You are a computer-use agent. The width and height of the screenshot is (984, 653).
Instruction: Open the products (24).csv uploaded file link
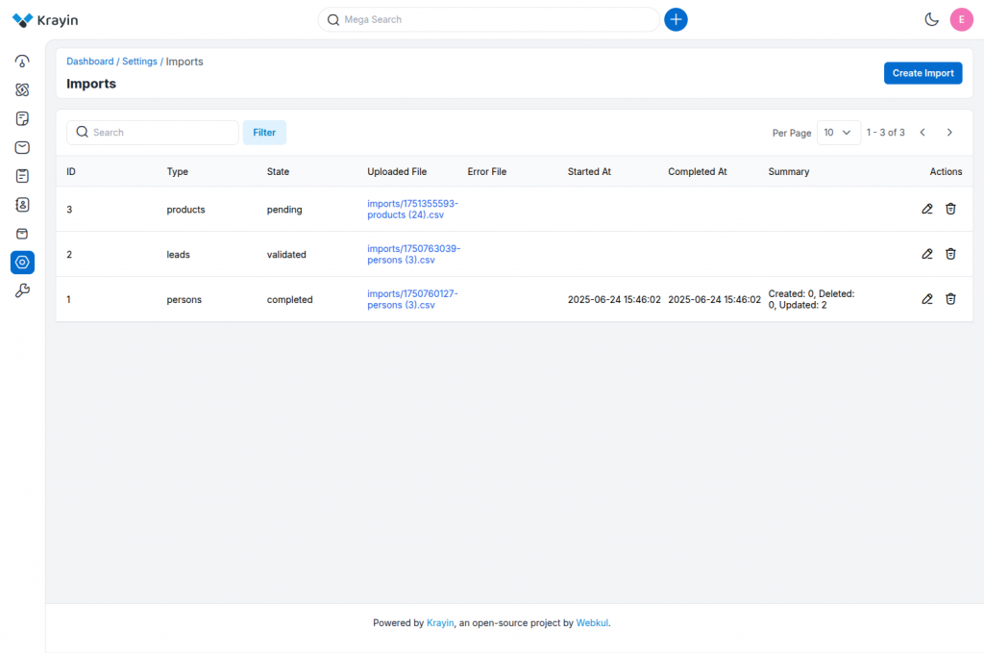413,209
